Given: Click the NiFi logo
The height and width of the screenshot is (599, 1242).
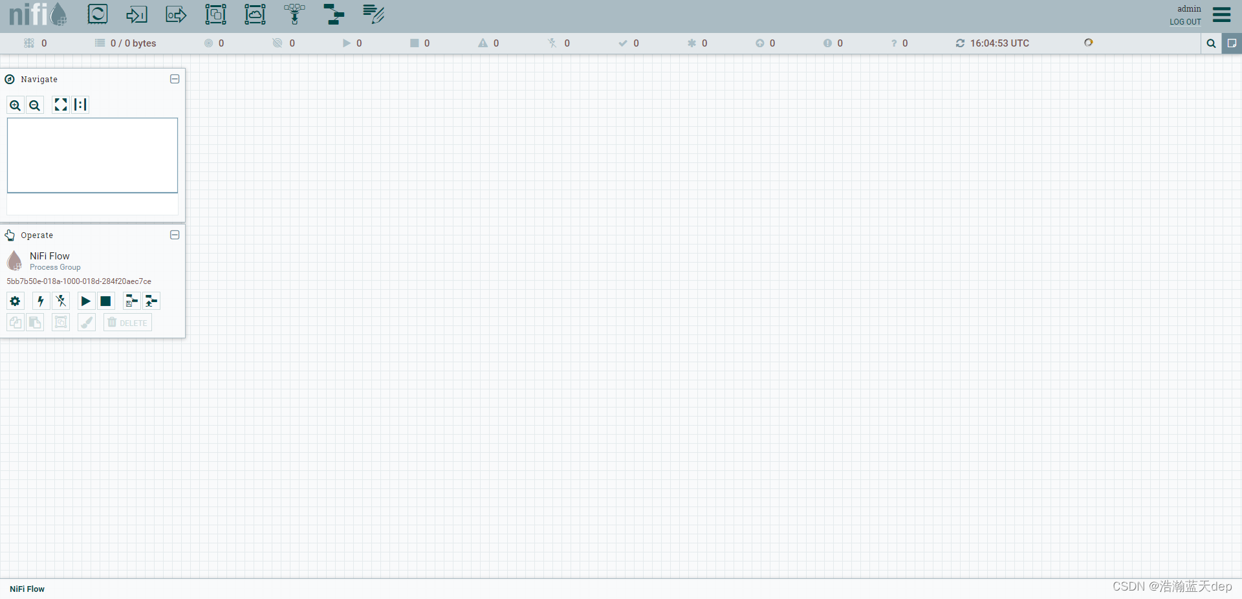Looking at the screenshot, I should tap(38, 14).
